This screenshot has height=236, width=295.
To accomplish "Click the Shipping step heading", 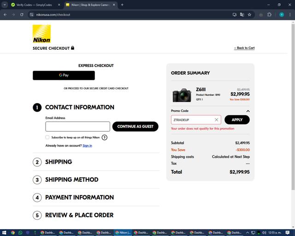I will (59, 162).
